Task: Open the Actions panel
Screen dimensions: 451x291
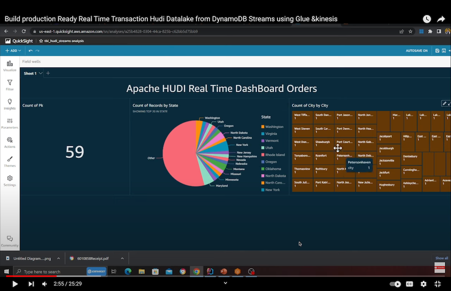Action: pyautogui.click(x=10, y=142)
